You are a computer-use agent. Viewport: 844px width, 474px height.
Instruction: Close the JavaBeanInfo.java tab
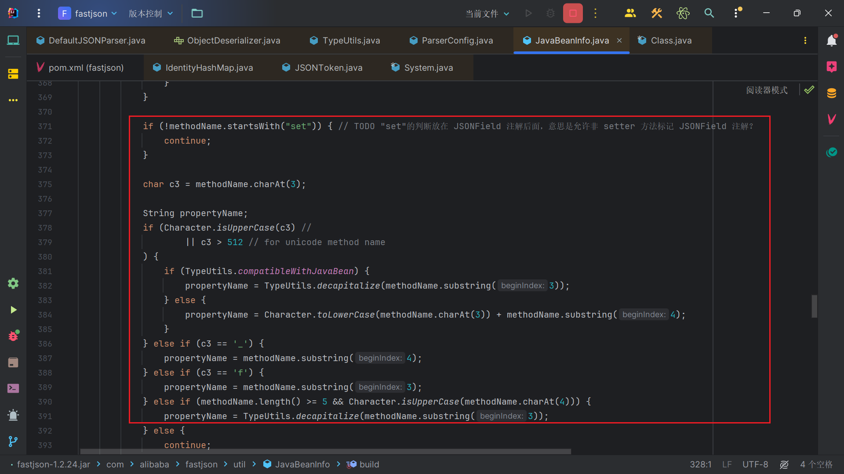pyautogui.click(x=619, y=40)
